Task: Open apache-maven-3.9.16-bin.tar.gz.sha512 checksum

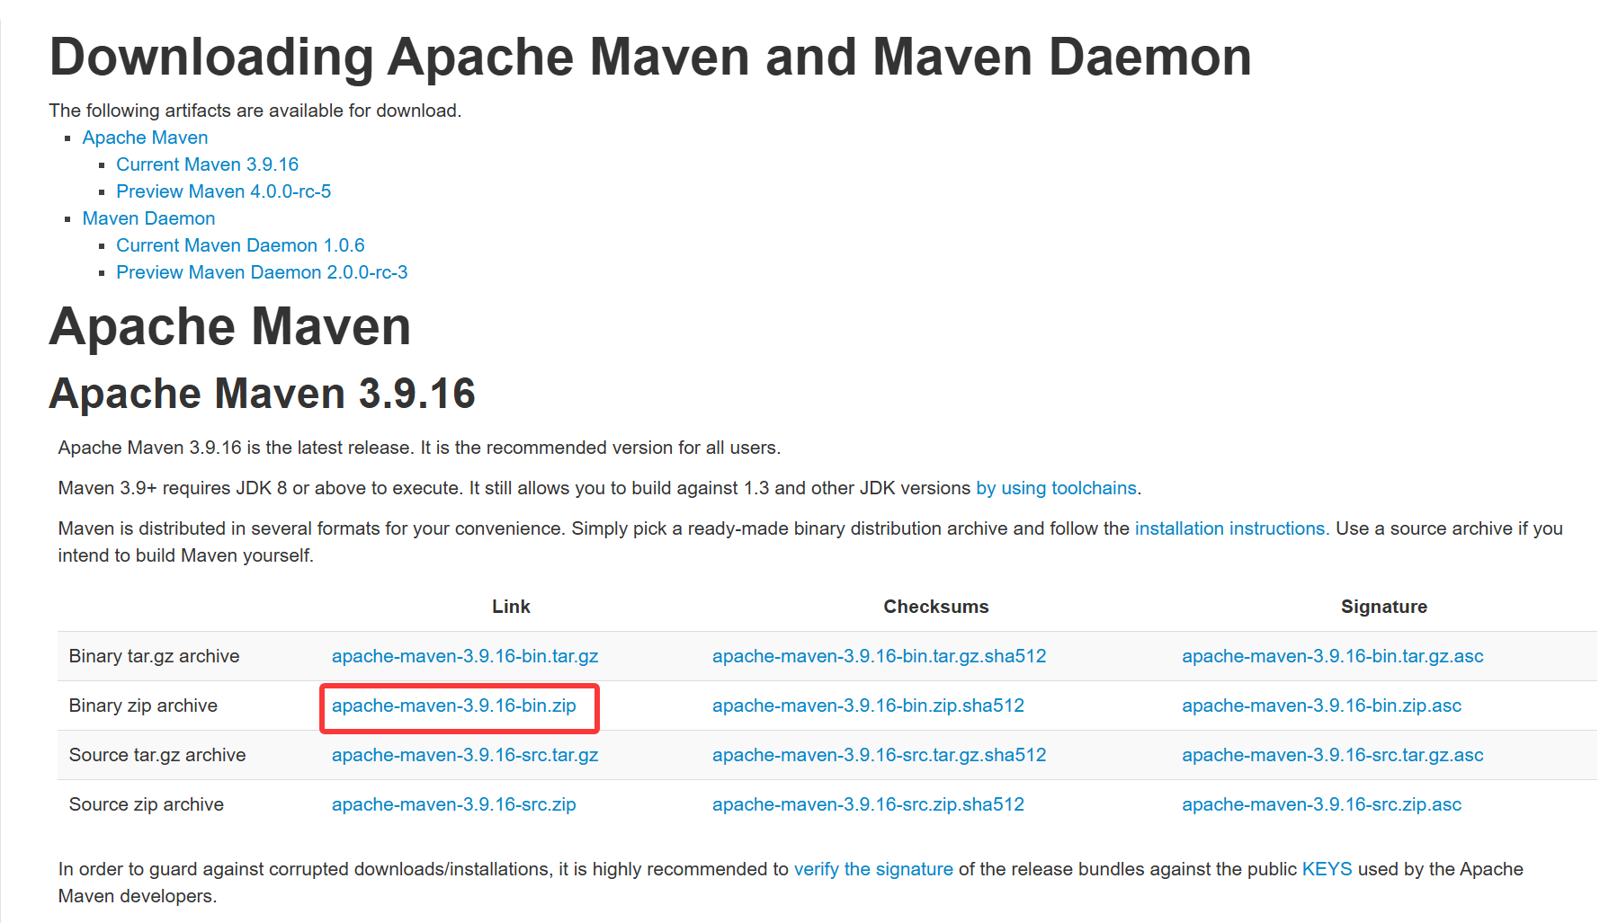Action: [x=880, y=656]
